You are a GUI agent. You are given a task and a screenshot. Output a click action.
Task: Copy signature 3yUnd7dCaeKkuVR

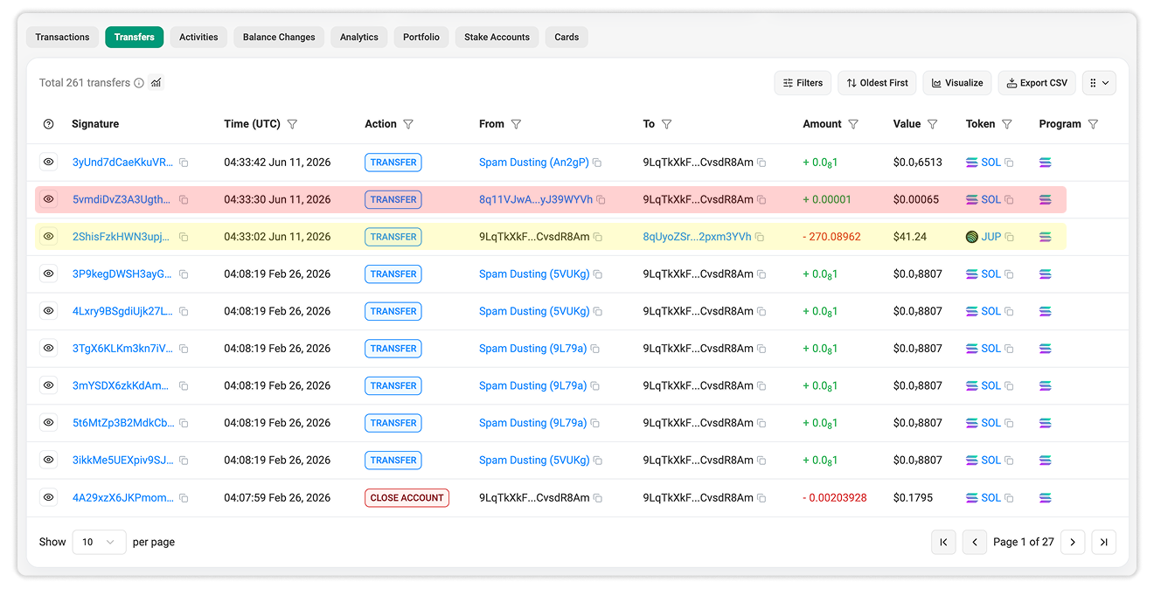point(184,163)
